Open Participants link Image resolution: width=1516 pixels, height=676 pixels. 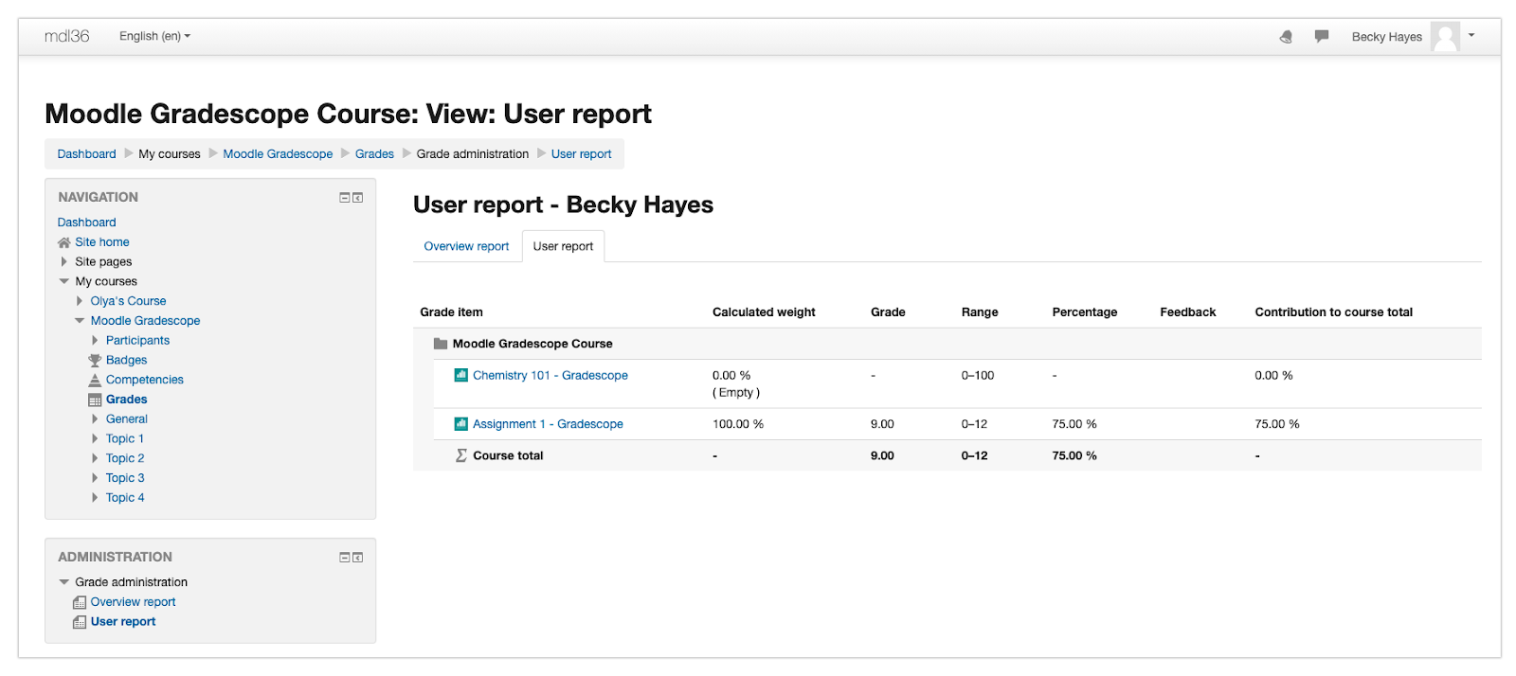pyautogui.click(x=137, y=340)
